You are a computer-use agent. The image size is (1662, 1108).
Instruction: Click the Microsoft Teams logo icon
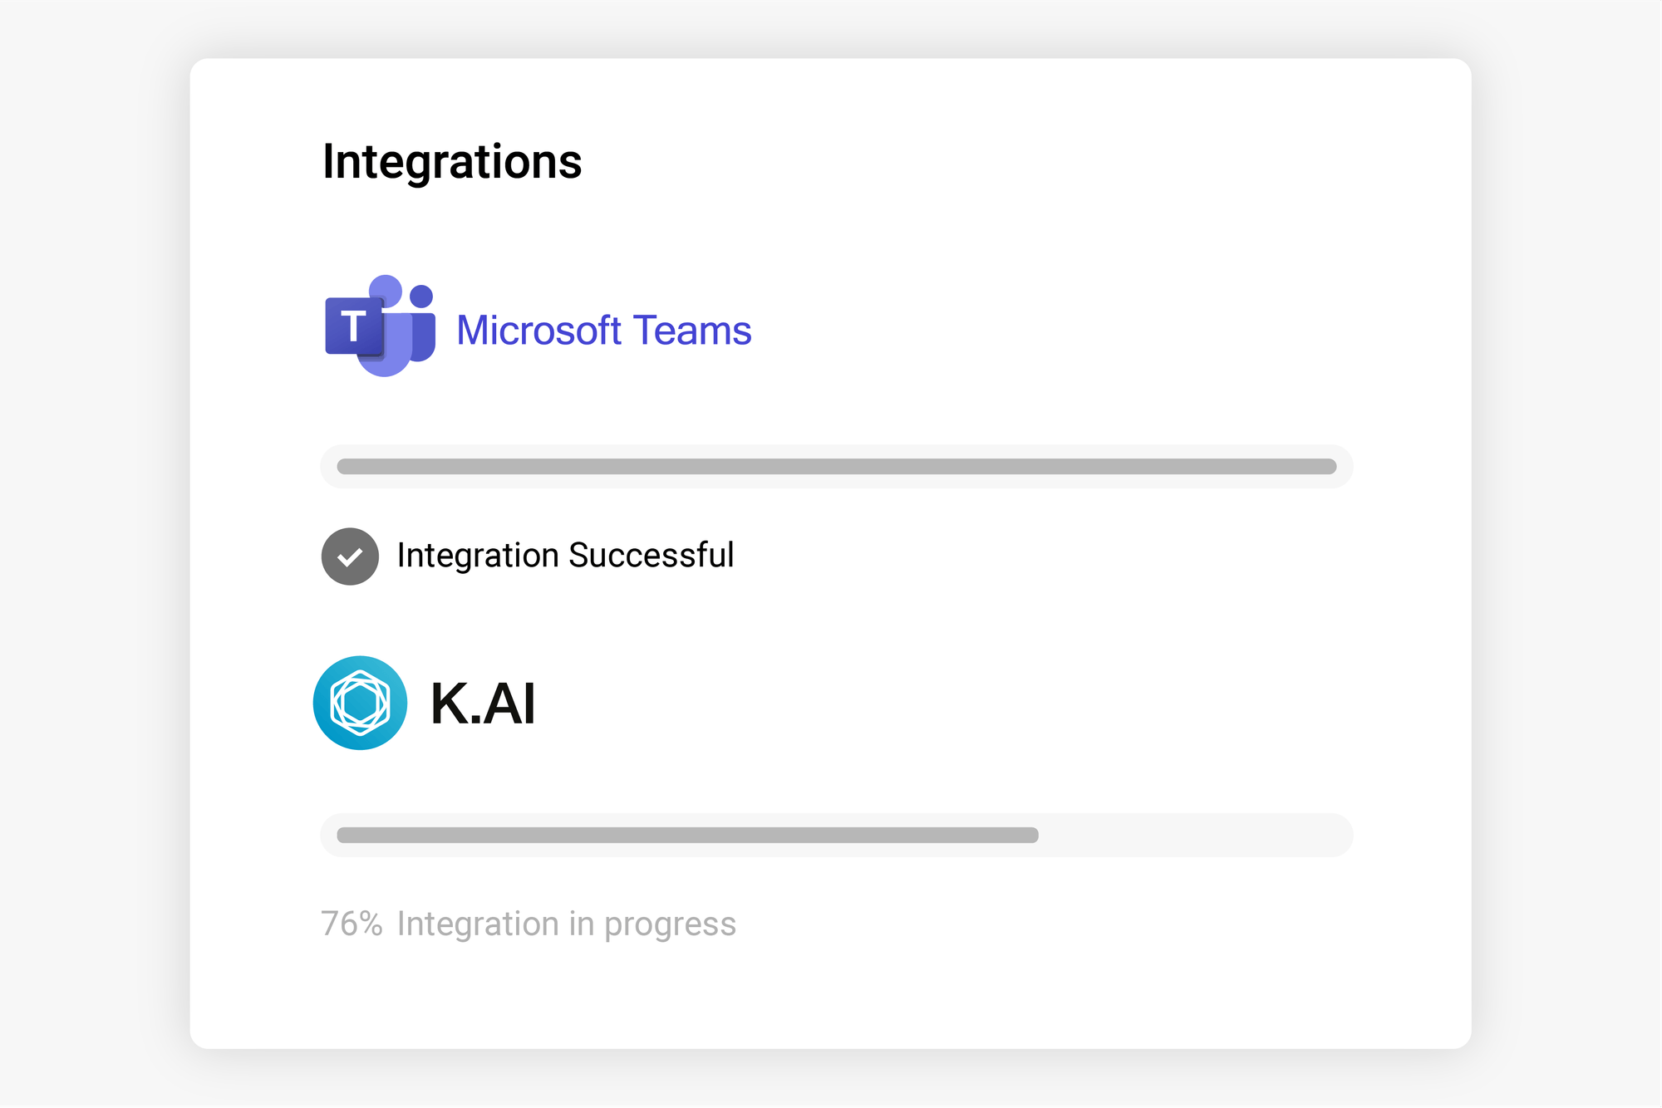tap(380, 326)
